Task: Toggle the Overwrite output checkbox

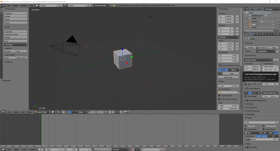Action: (x=246, y=126)
